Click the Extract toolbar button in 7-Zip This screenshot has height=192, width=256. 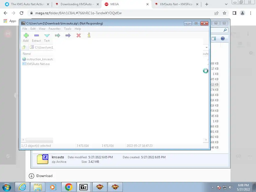36,37
